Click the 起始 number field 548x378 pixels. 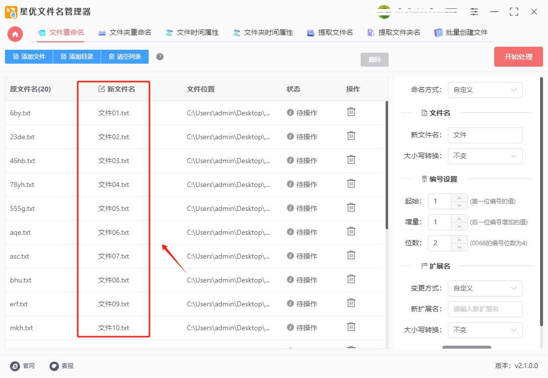coord(440,201)
